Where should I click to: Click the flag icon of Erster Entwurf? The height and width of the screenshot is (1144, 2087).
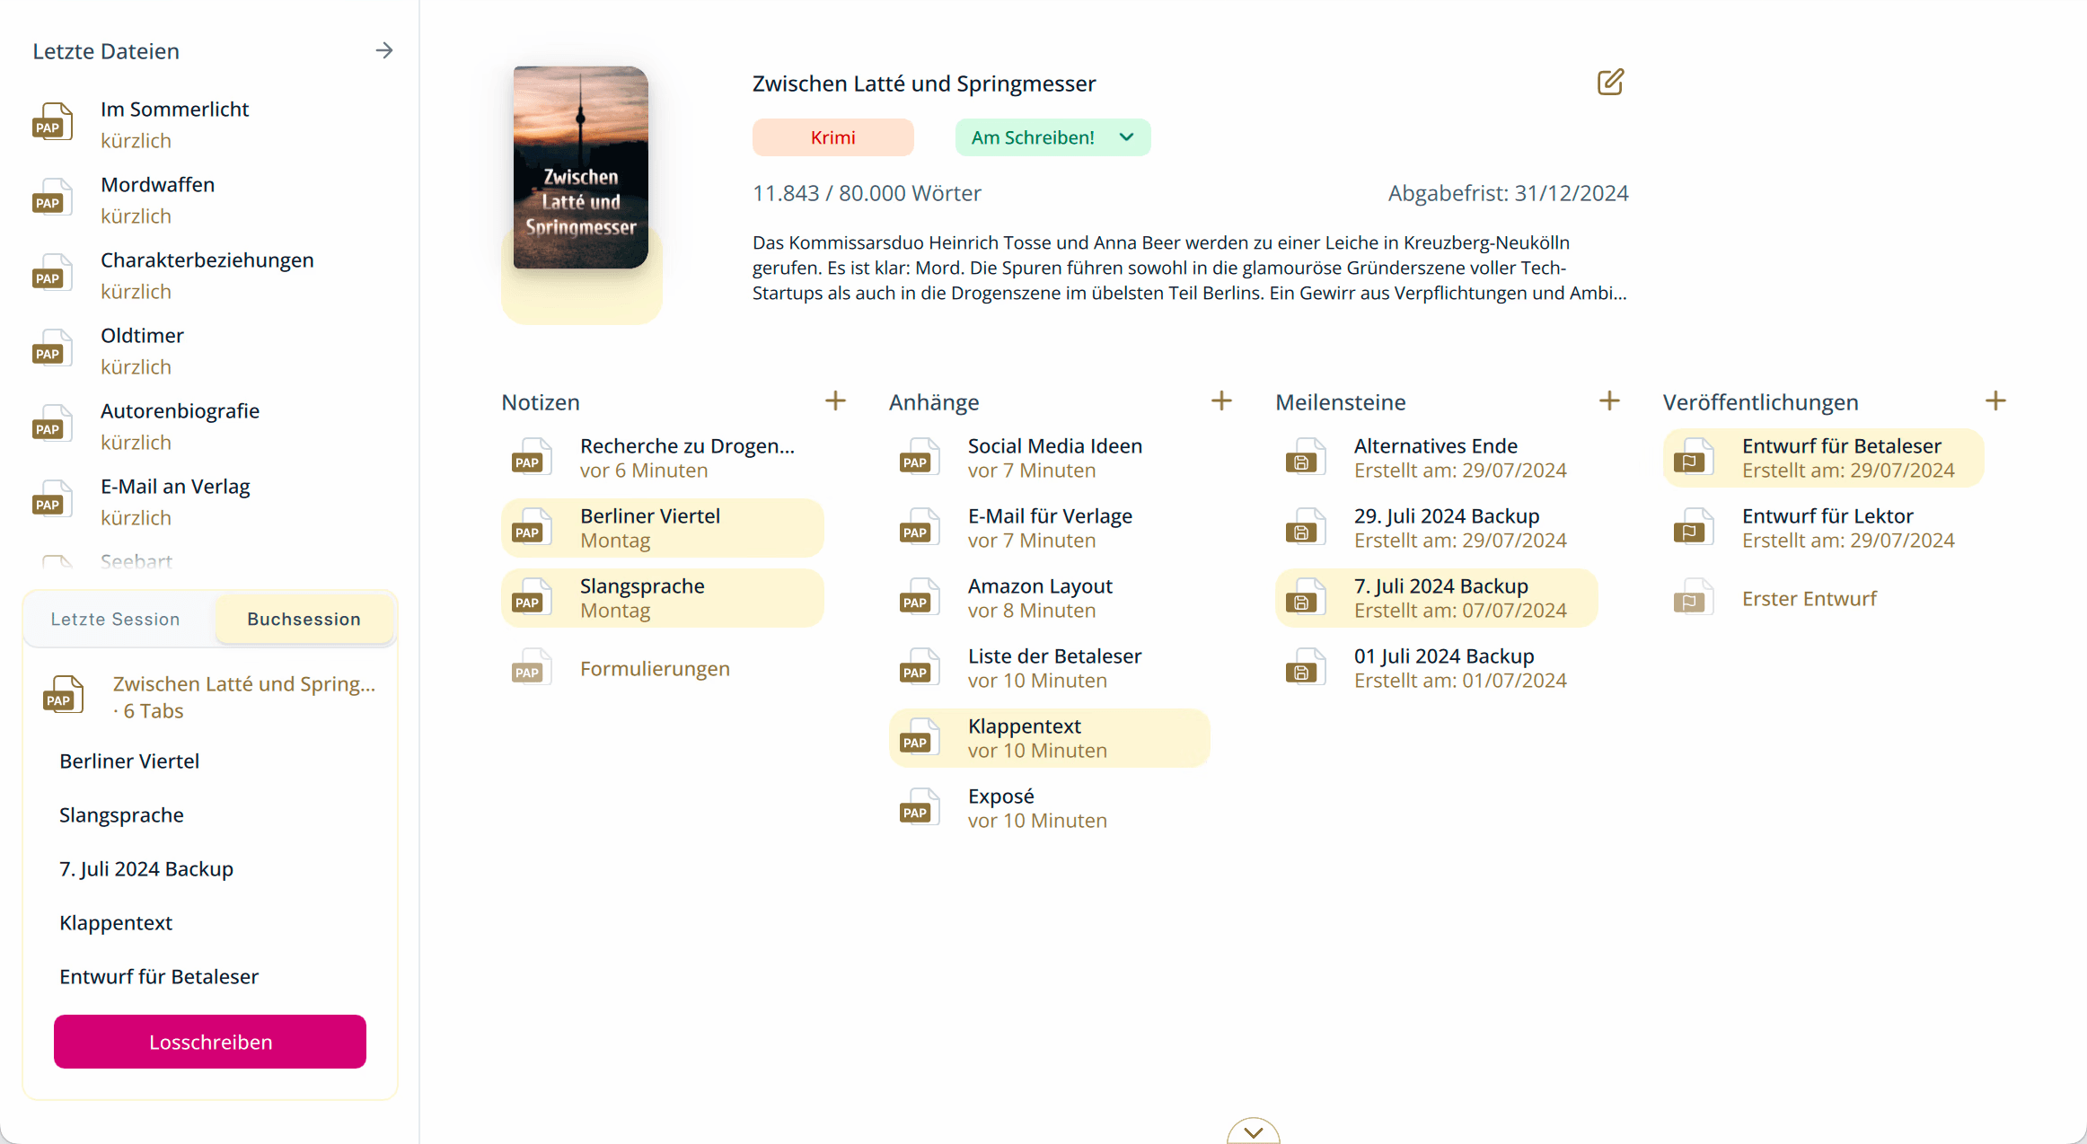pos(1695,597)
